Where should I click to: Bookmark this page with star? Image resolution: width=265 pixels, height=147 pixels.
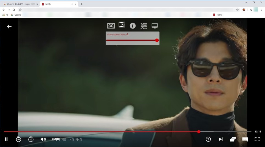tap(238, 10)
